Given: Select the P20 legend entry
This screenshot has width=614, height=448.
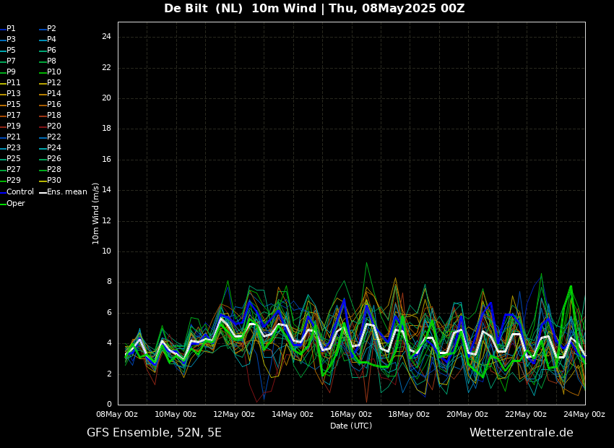Looking at the screenshot, I should pyautogui.click(x=54, y=126).
